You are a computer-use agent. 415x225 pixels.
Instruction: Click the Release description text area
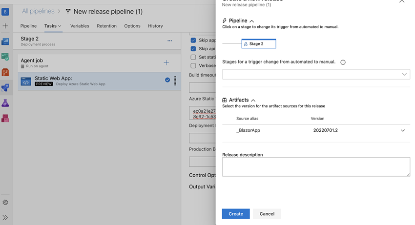[x=316, y=167]
